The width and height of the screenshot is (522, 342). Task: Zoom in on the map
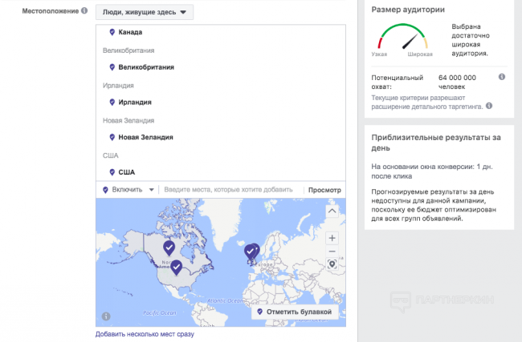point(332,238)
